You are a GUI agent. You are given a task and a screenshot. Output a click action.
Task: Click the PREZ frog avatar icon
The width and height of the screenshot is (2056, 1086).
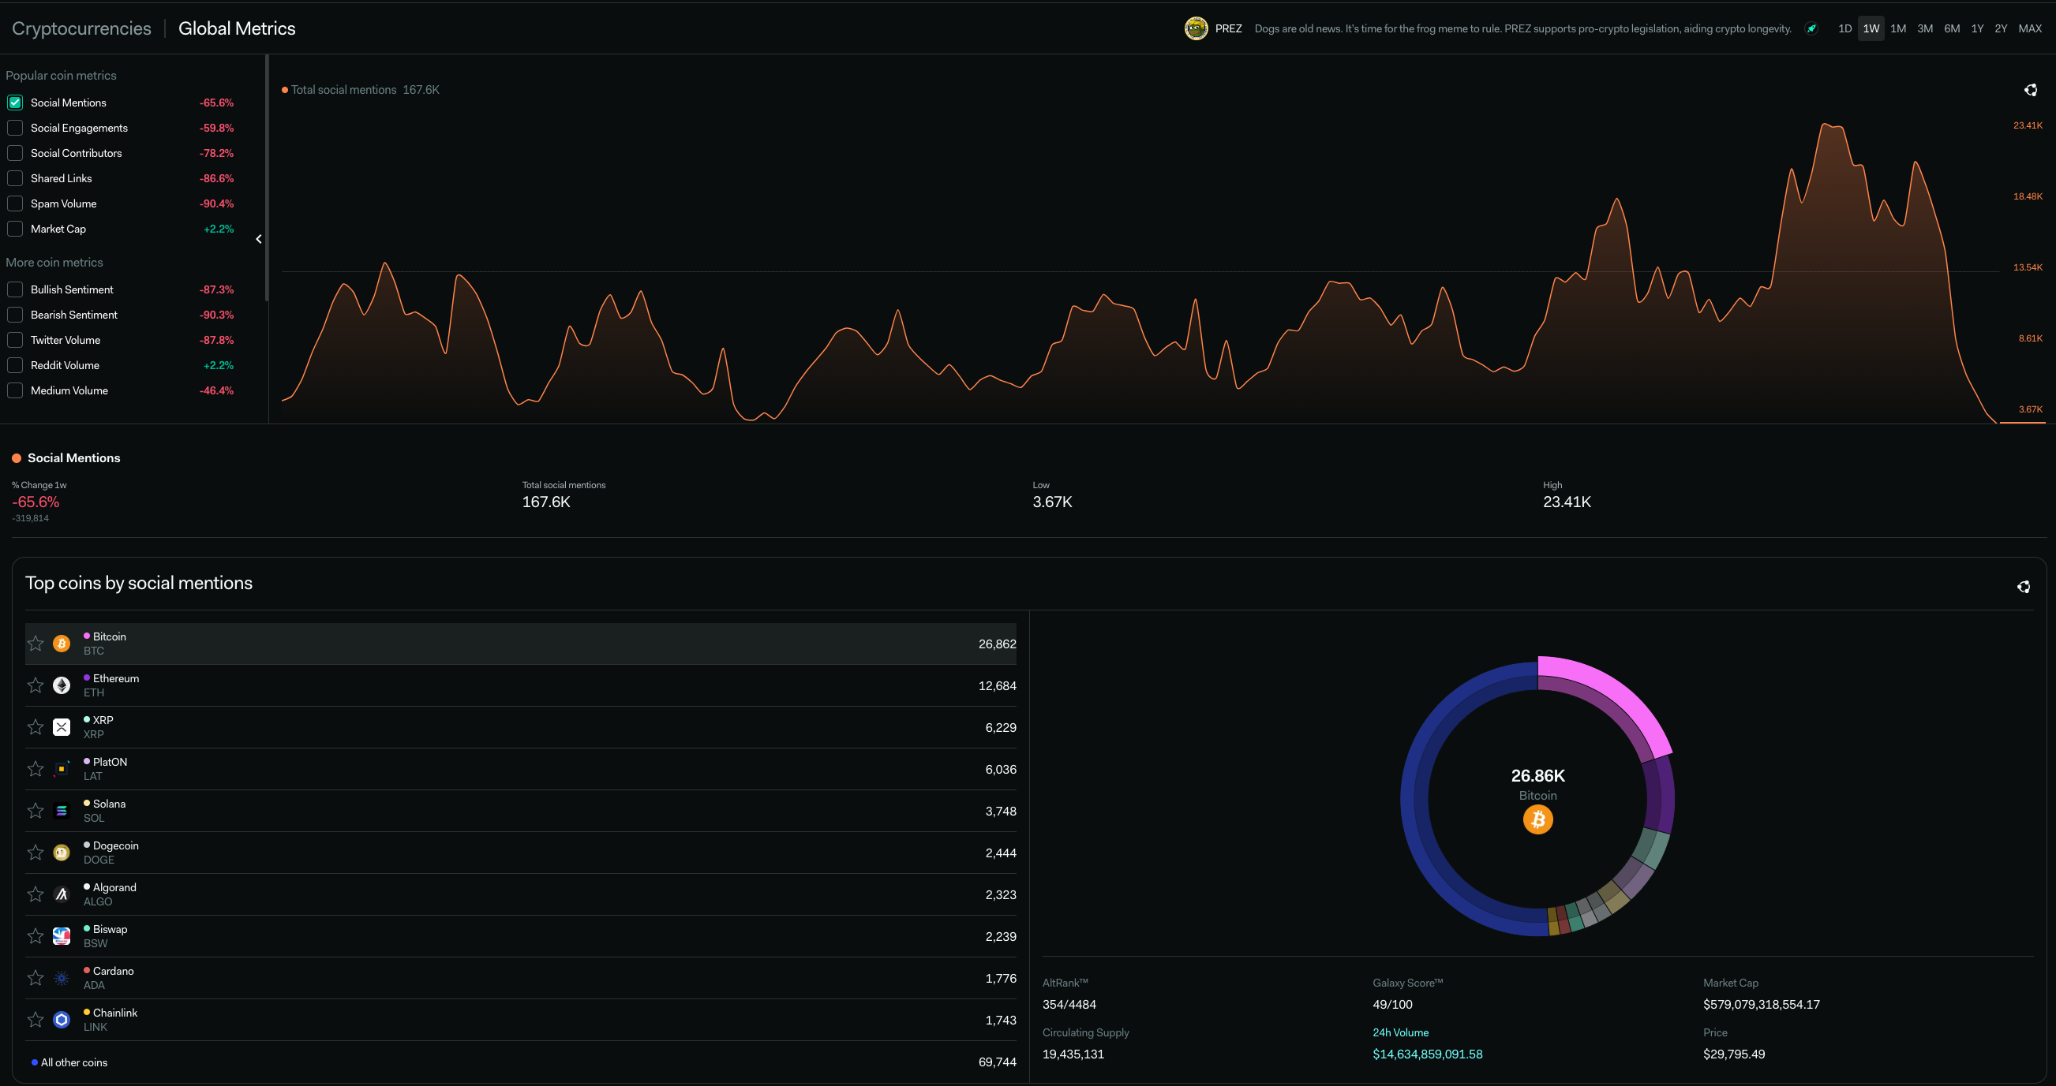pos(1196,28)
